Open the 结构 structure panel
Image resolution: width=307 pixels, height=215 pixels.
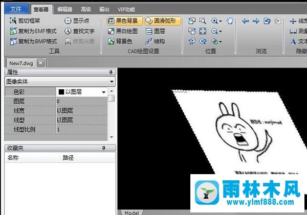[x=155, y=41]
